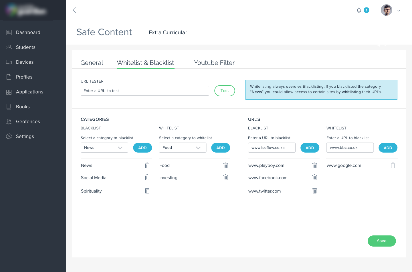Expand the user profile menu chevron

pos(399,11)
